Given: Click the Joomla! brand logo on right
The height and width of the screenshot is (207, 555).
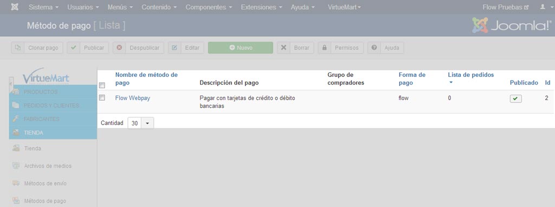Looking at the screenshot, I should coord(512,25).
